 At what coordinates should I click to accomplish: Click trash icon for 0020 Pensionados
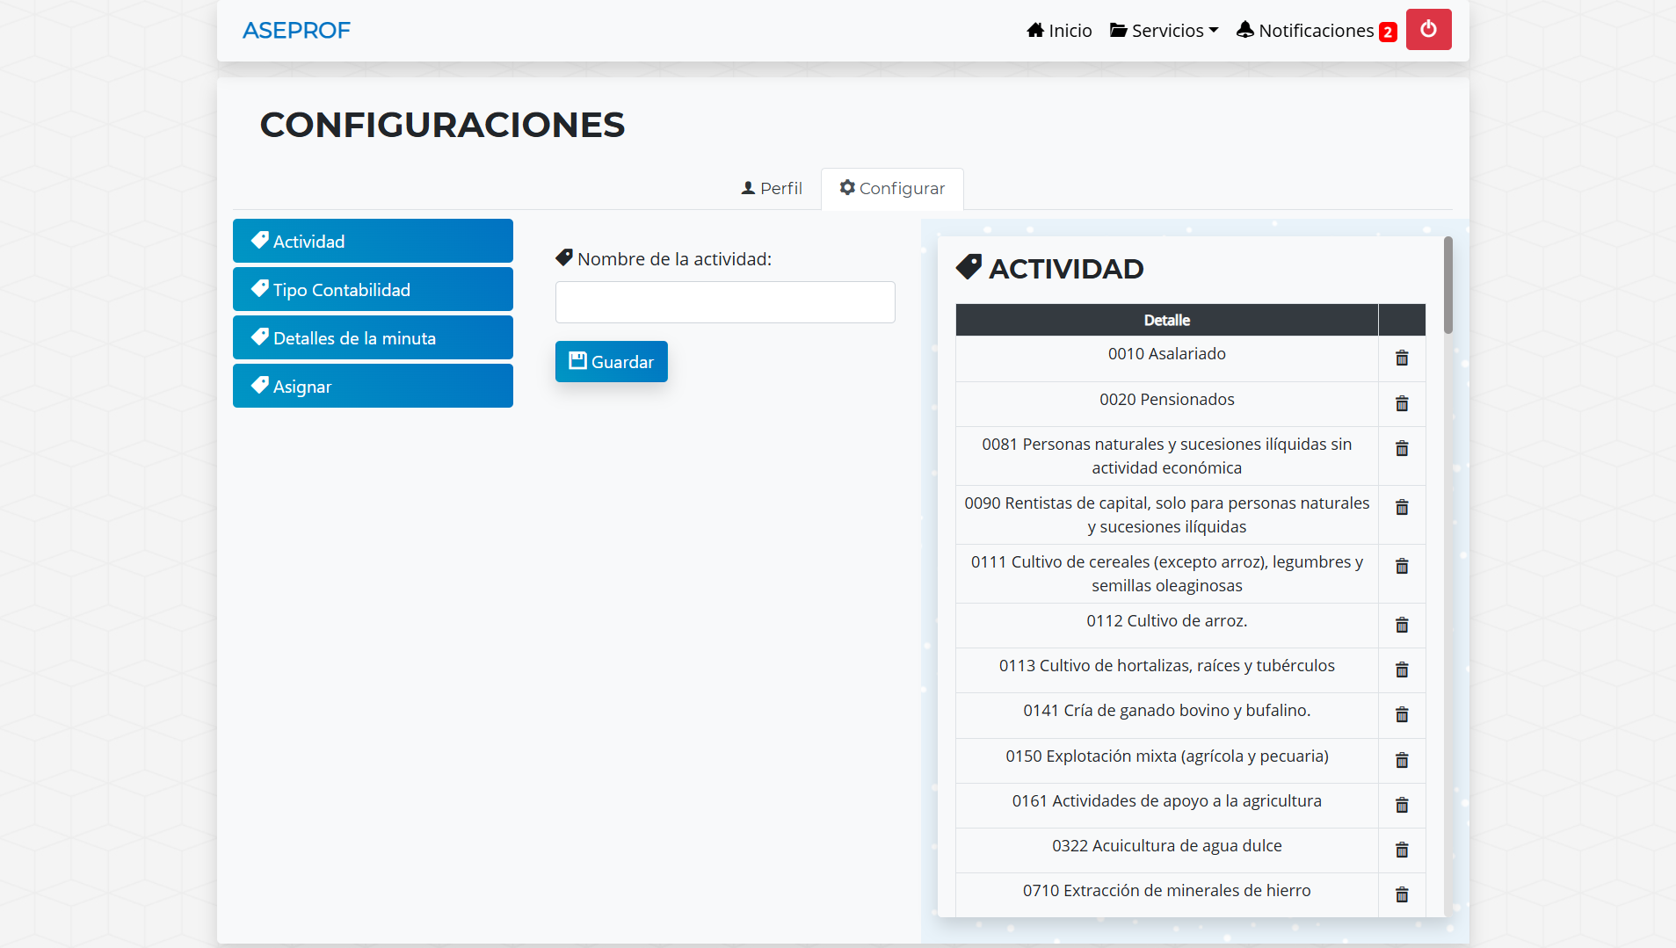[x=1402, y=403]
